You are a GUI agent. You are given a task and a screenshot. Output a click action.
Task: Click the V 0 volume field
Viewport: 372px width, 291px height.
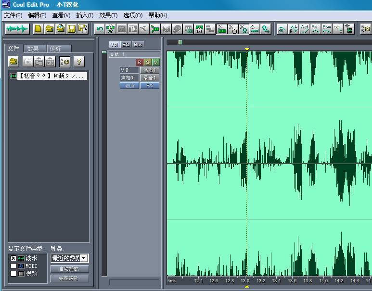[x=129, y=70]
